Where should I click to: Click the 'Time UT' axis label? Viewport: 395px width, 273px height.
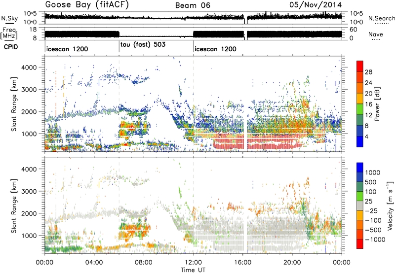(x=193, y=270)
